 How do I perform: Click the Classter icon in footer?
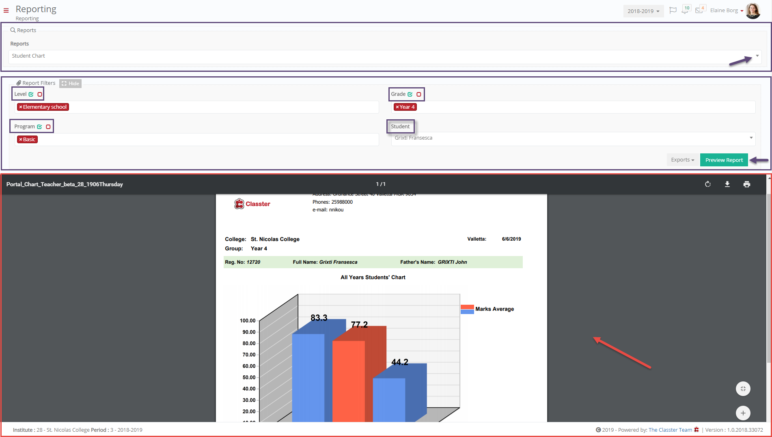(x=697, y=430)
